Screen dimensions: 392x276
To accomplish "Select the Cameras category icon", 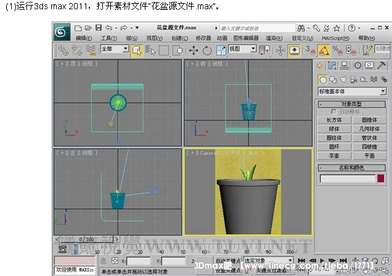I will coord(353,80).
